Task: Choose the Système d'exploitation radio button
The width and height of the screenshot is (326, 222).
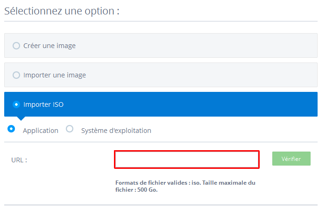Action: pyautogui.click(x=70, y=129)
